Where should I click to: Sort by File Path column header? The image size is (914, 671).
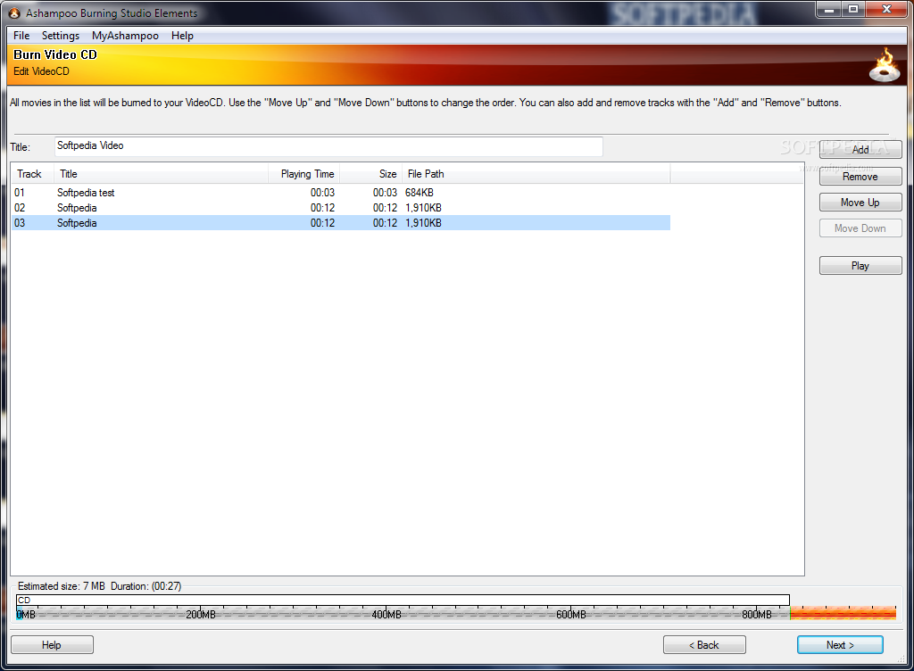coord(536,174)
